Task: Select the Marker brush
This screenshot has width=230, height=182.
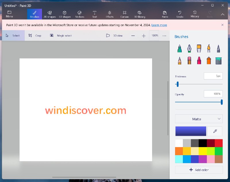Action: [x=179, y=48]
